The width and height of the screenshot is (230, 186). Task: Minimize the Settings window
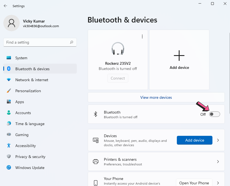pos(200,4)
